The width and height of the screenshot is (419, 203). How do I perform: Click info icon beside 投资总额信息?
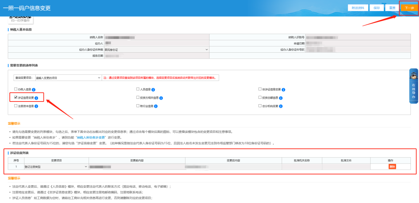pyautogui.click(x=281, y=98)
